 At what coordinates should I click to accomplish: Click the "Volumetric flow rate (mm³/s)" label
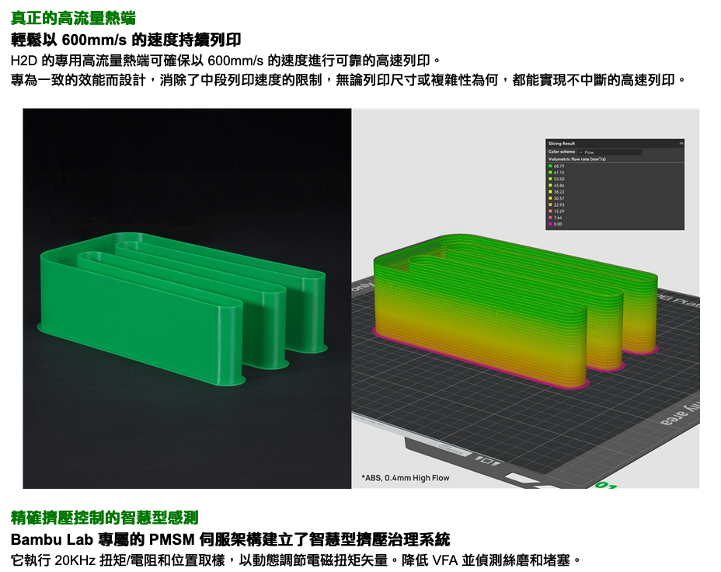coord(576,159)
